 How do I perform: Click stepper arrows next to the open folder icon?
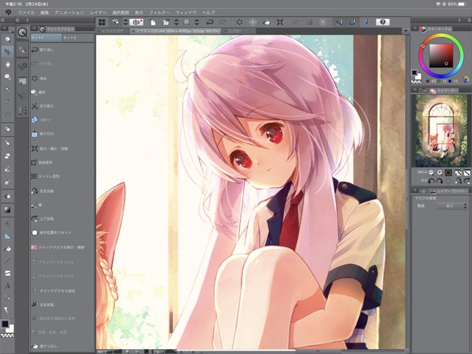[x=177, y=22]
